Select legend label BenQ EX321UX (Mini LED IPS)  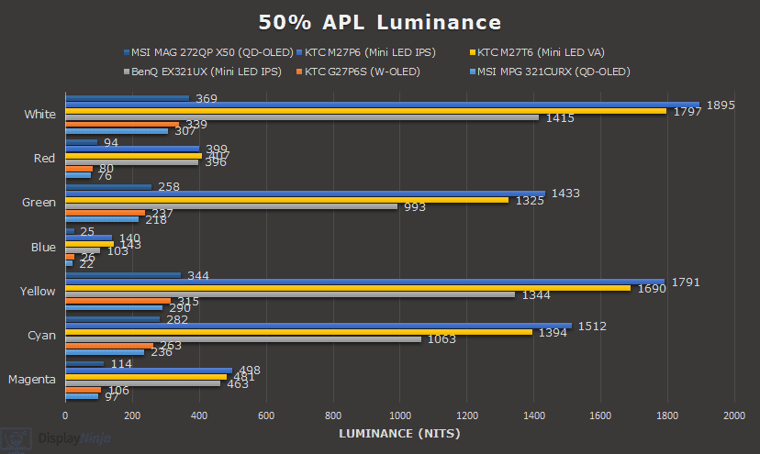click(x=207, y=72)
